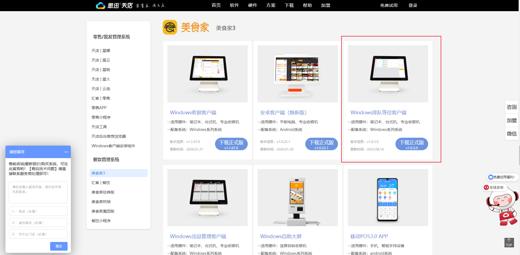
Task: Minimize the 请您留言 chat panel
Action: point(66,152)
